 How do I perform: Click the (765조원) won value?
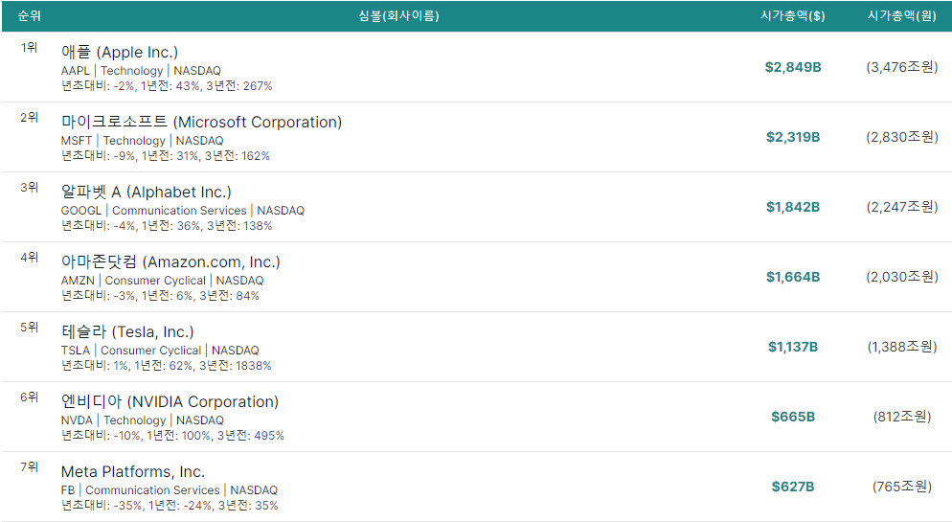[x=902, y=487]
